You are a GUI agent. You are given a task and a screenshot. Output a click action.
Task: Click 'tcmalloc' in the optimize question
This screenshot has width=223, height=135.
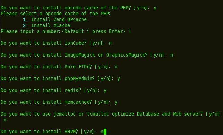pos(98,114)
